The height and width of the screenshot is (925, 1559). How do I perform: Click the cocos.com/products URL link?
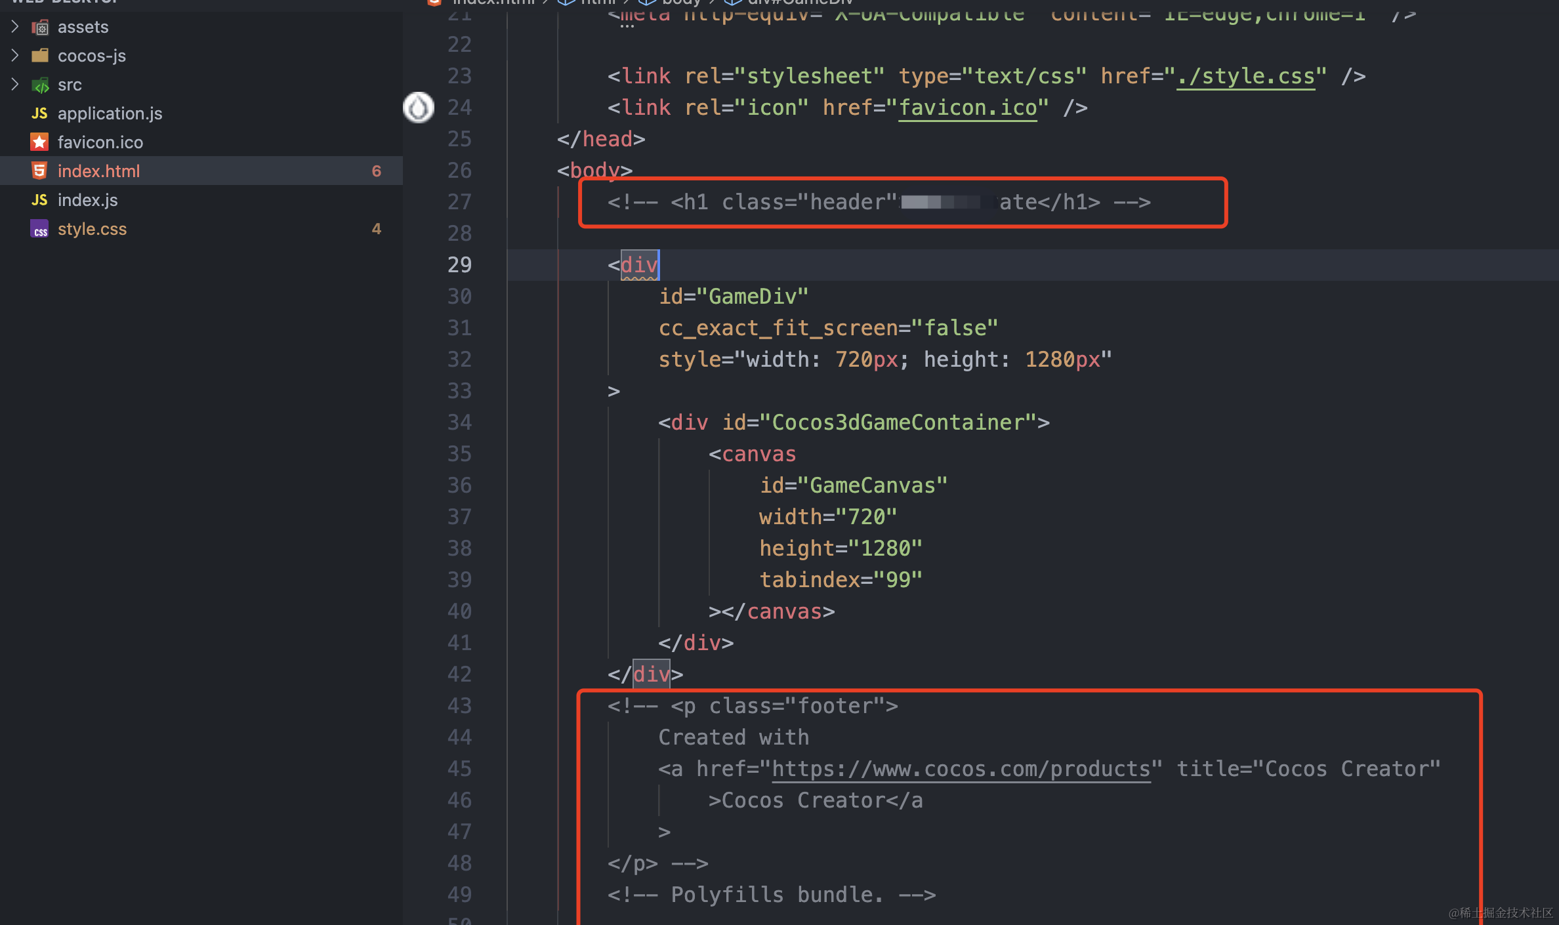[x=961, y=769]
